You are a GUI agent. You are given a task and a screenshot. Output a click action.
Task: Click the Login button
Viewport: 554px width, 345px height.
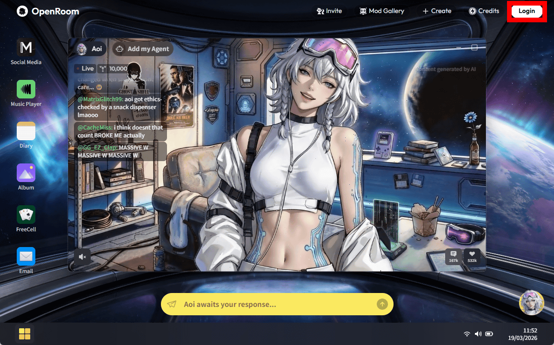pos(527,11)
